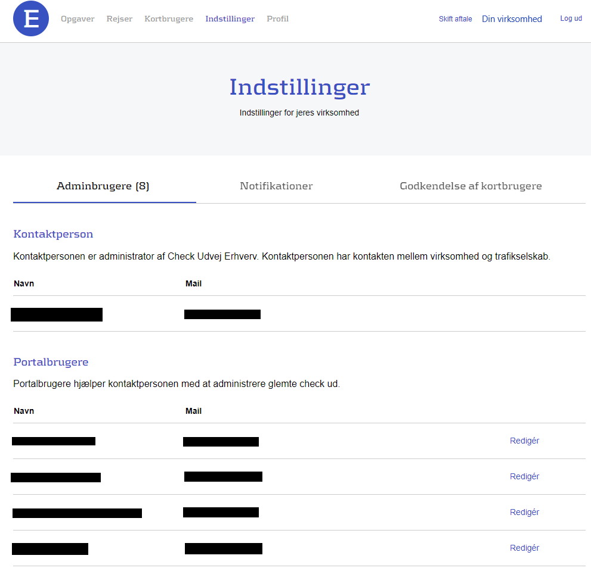Click the redacted email of the Kontaktperson
The width and height of the screenshot is (591, 571).
pos(222,314)
